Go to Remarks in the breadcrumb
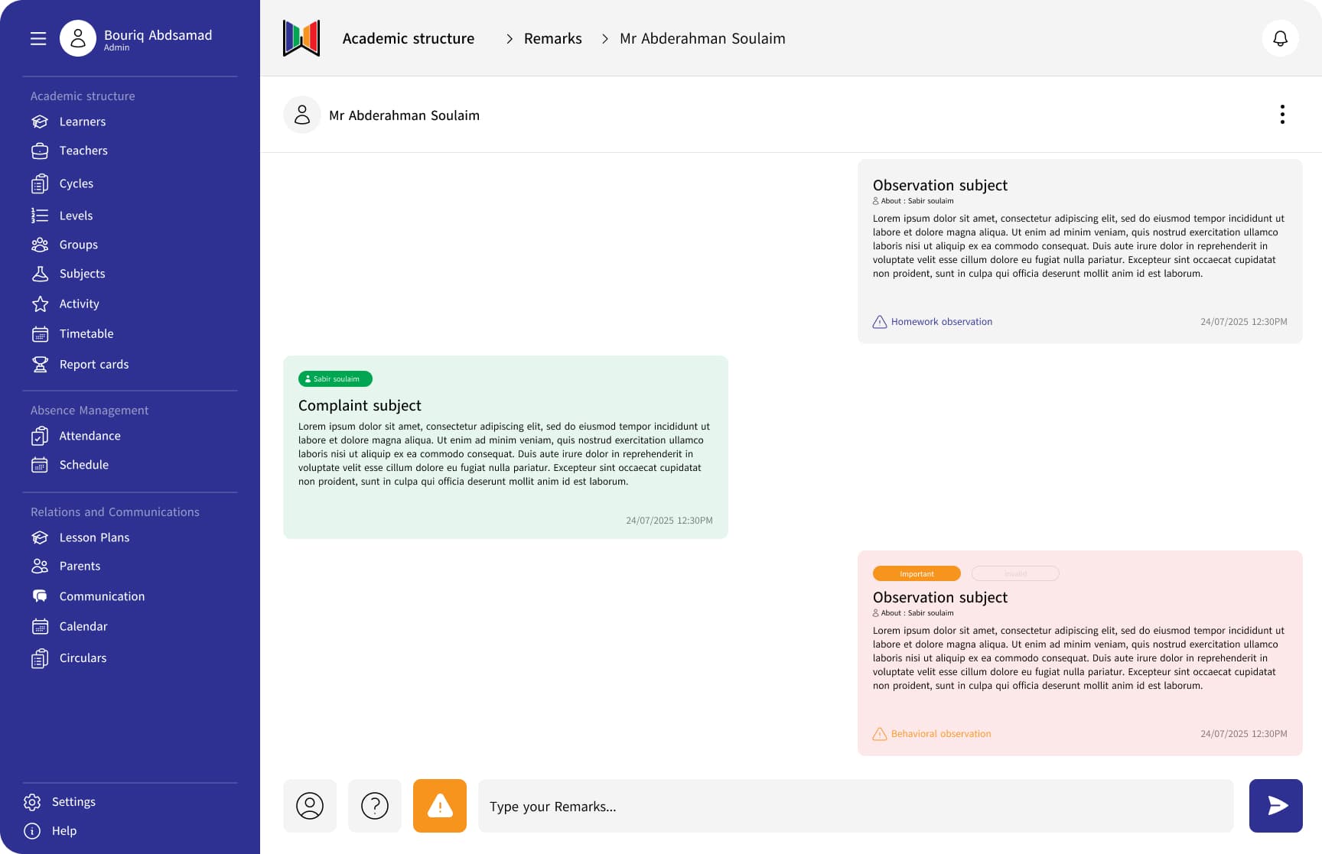 point(552,38)
